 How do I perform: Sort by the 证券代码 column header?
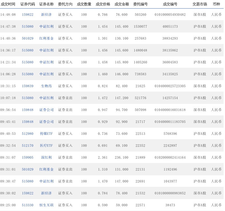coord(28,4)
